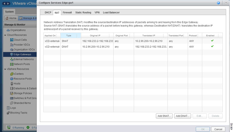Click the Organization VDCs icon
This screenshot has height=132, width=233.
pos(11,50)
